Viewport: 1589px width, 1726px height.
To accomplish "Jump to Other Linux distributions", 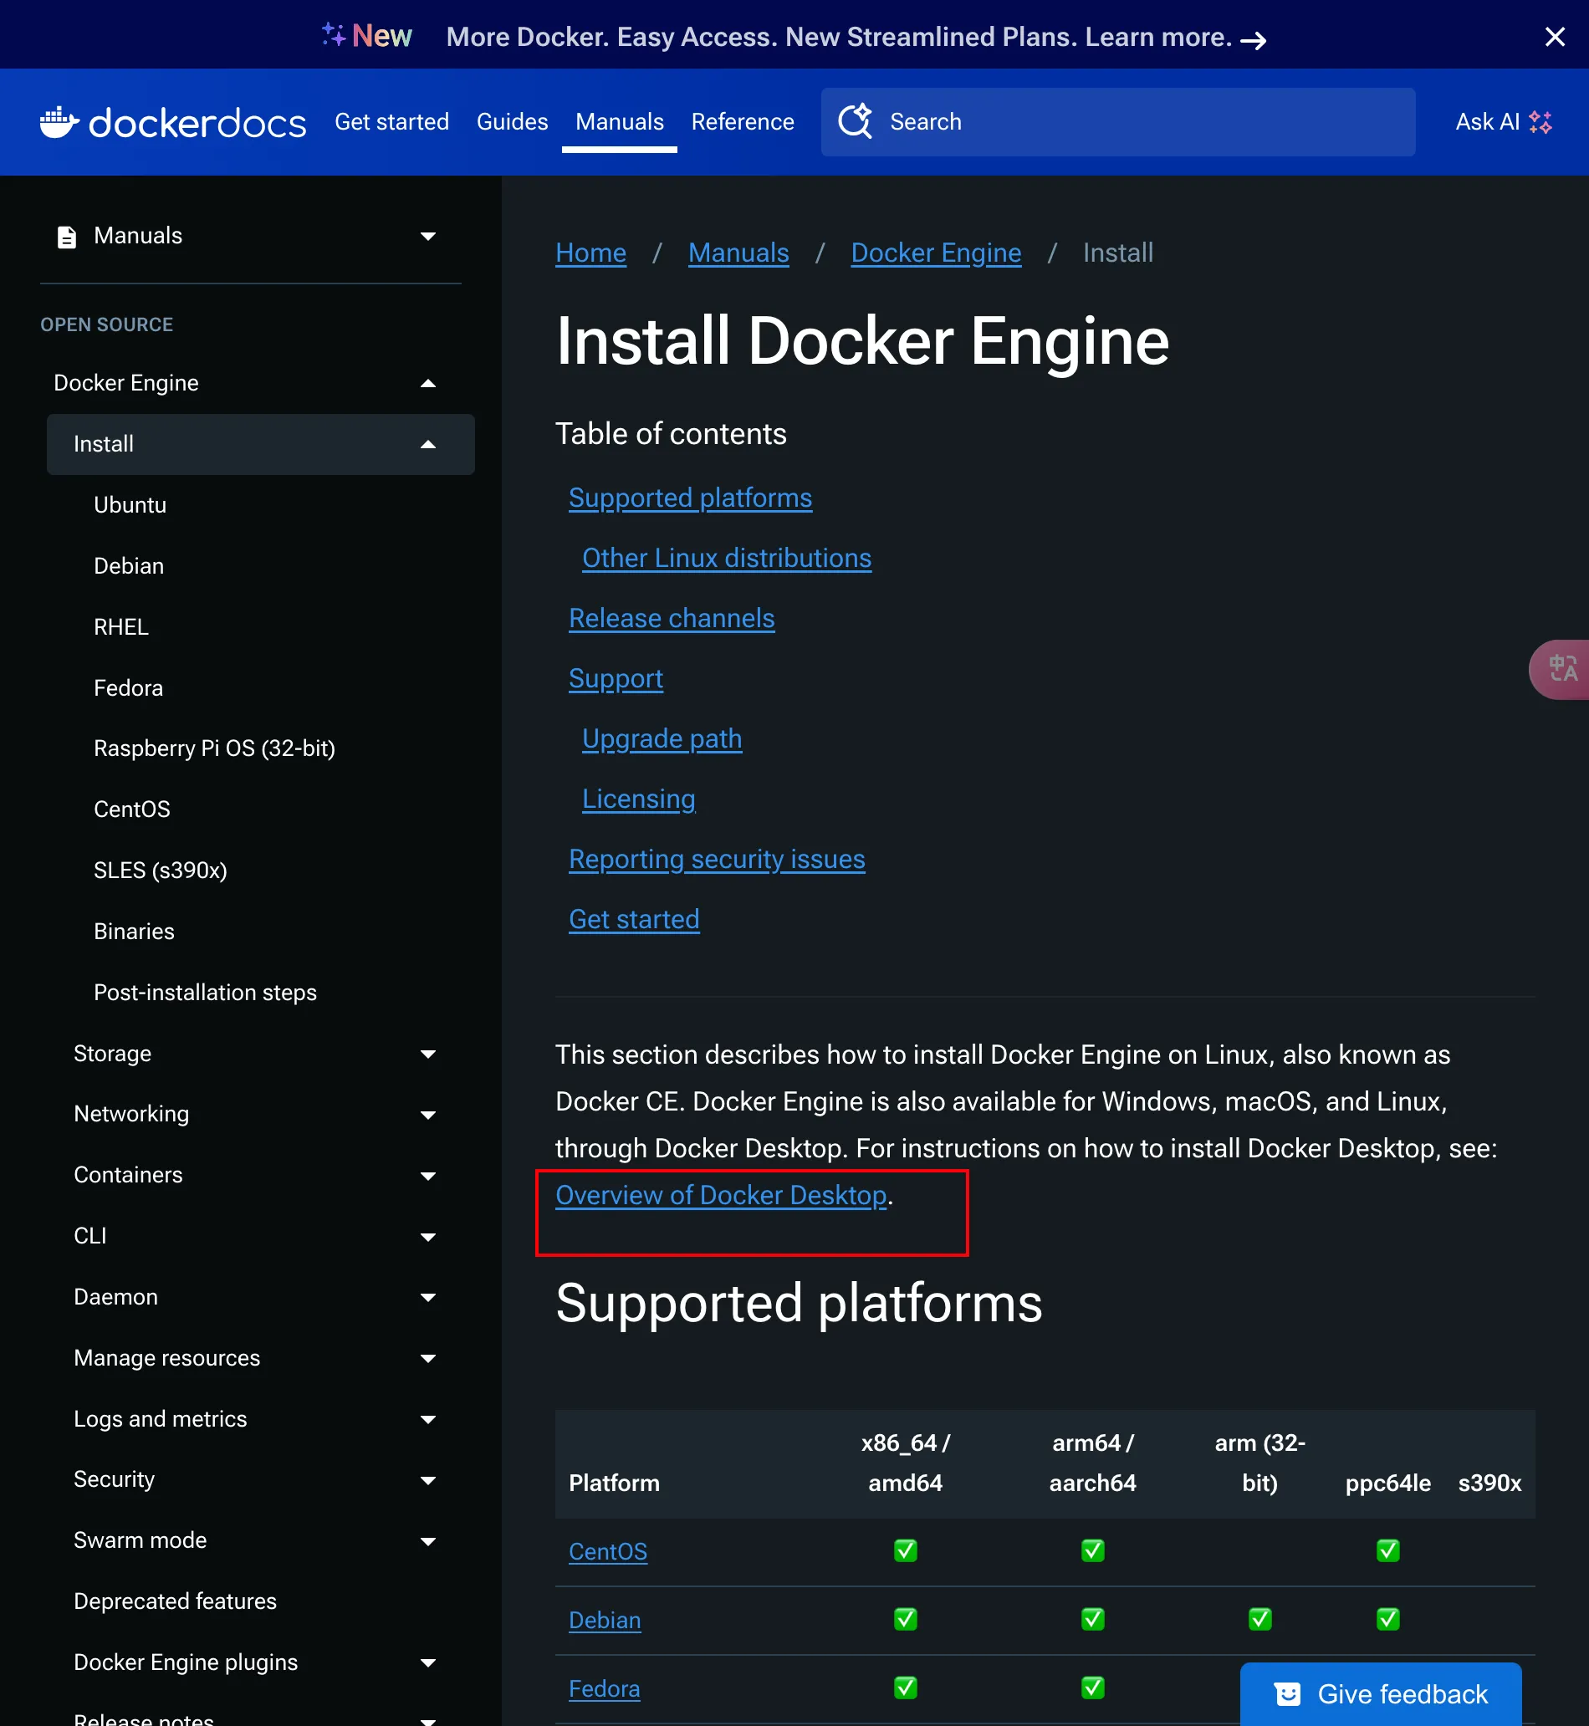I will click(727, 558).
